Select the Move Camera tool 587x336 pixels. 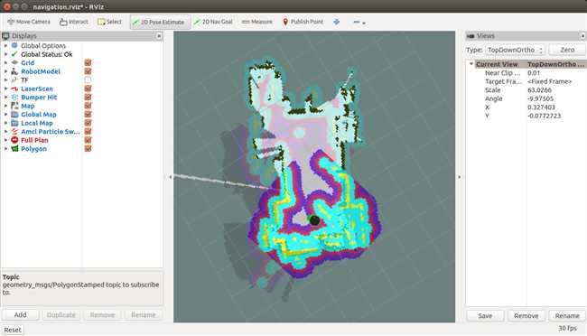coord(29,22)
